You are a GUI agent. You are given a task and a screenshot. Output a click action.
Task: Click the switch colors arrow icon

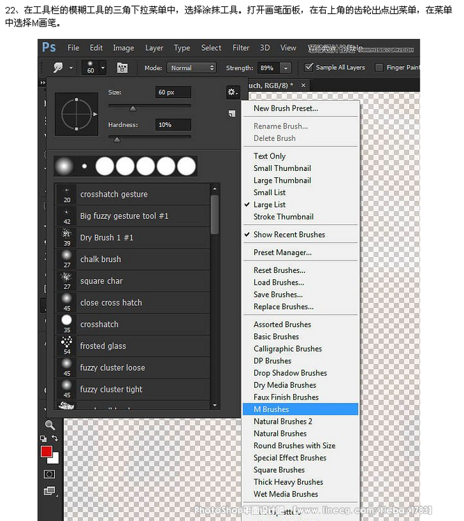coord(55,438)
